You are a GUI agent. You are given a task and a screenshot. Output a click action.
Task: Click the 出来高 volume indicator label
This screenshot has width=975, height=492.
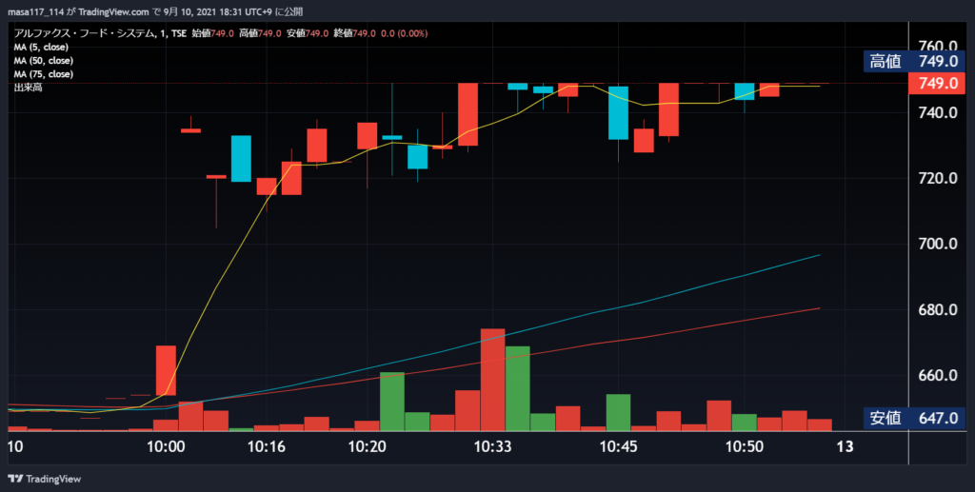[x=28, y=88]
